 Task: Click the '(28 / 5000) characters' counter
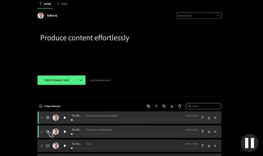100,80
